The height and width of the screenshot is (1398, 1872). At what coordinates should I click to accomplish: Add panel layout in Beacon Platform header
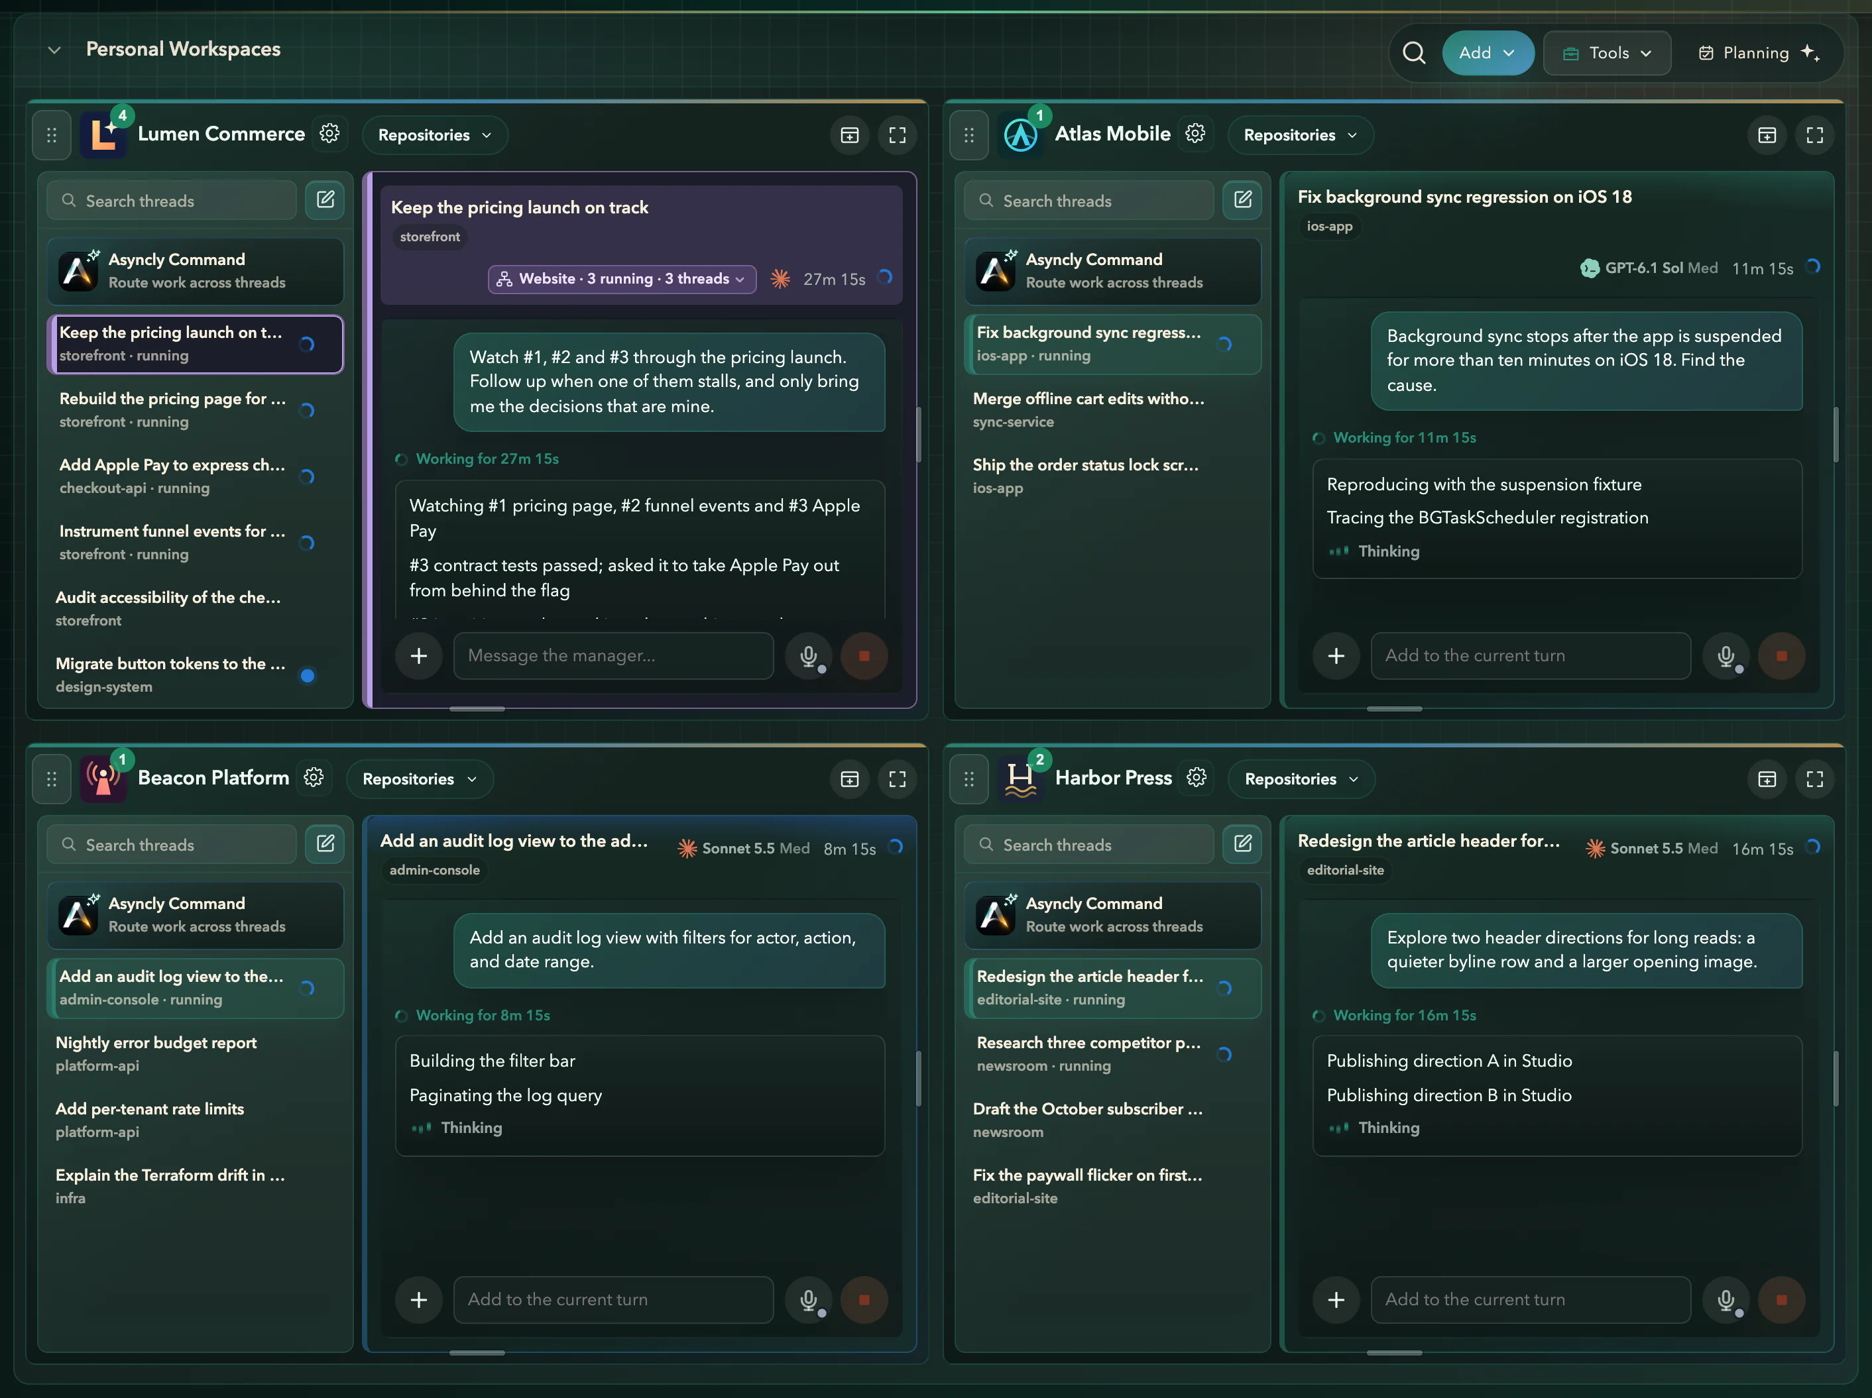(x=850, y=778)
